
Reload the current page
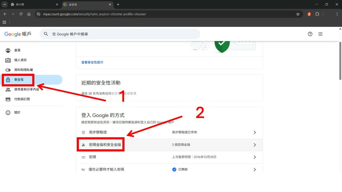pos(21,14)
